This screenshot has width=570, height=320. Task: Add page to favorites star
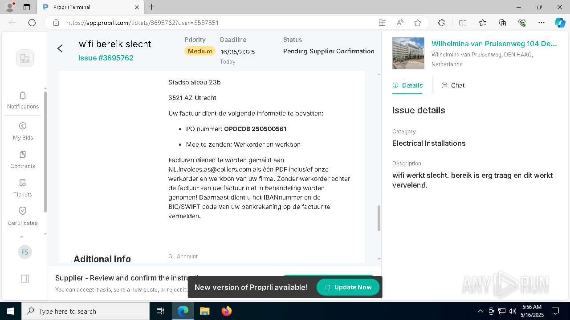pyautogui.click(x=418, y=23)
